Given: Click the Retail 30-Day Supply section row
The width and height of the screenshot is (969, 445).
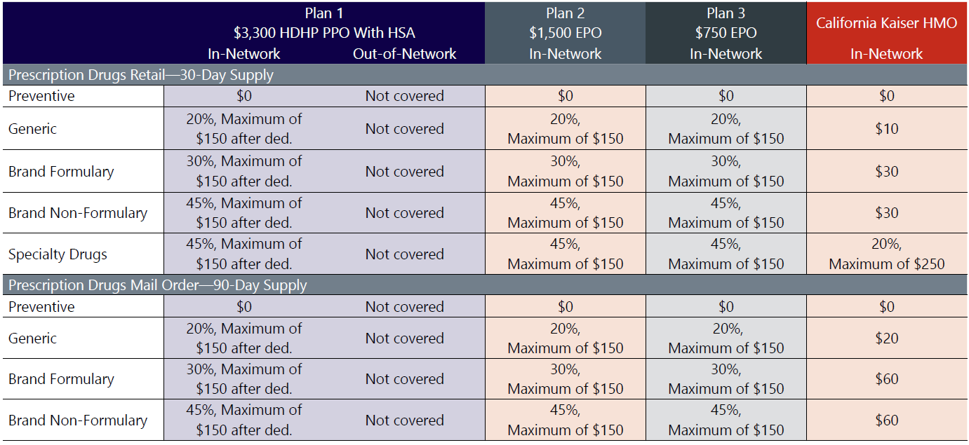Looking at the screenshot, I should click(140, 74).
